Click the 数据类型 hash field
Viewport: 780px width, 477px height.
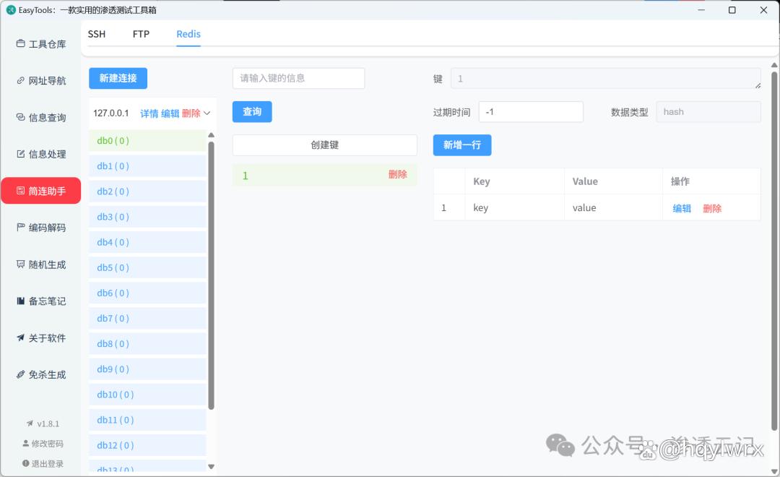pyautogui.click(x=708, y=112)
